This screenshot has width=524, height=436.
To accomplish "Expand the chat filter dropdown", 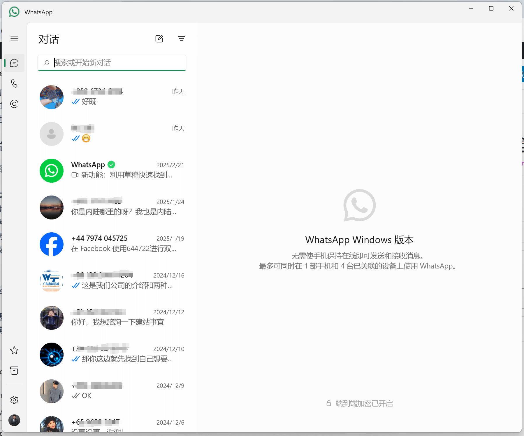I will coord(181,39).
